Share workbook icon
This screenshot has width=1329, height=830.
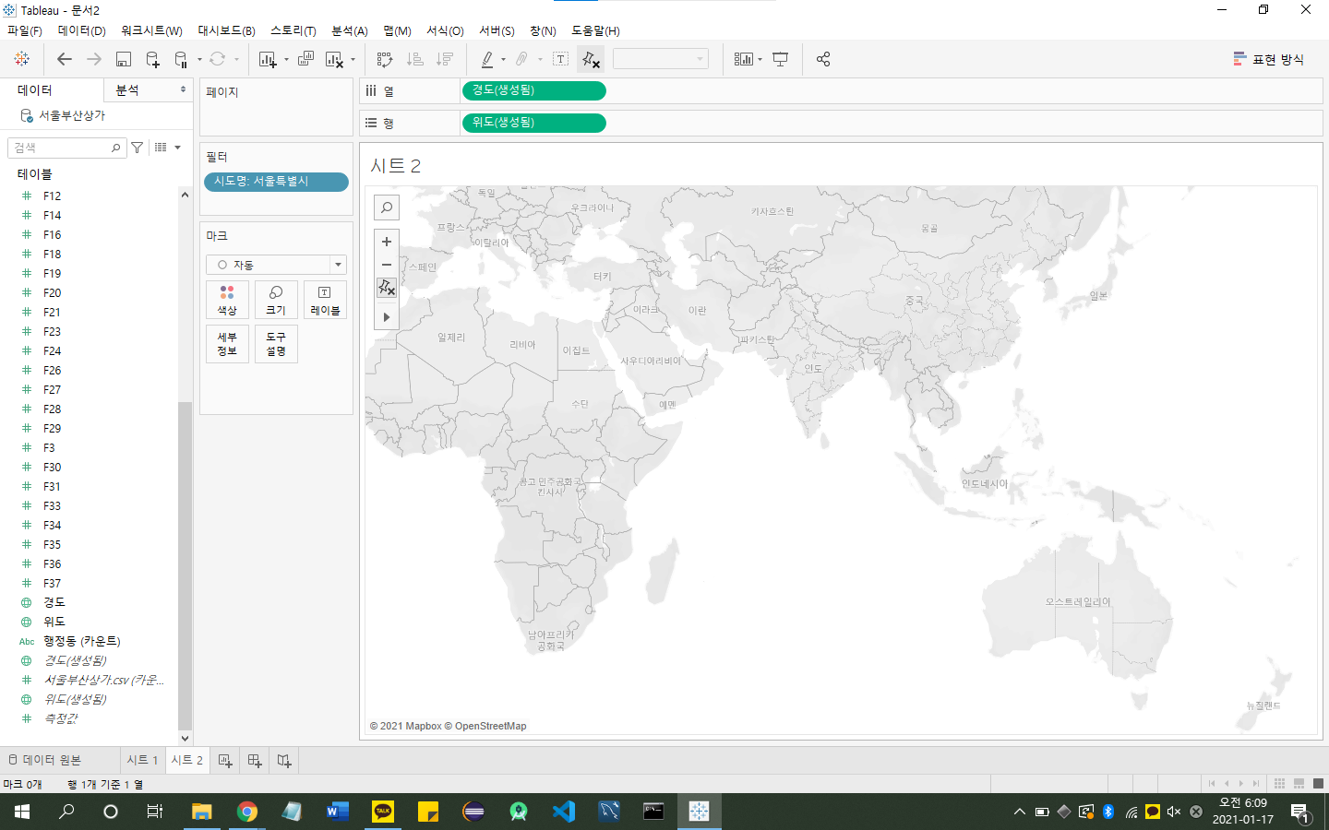(823, 59)
